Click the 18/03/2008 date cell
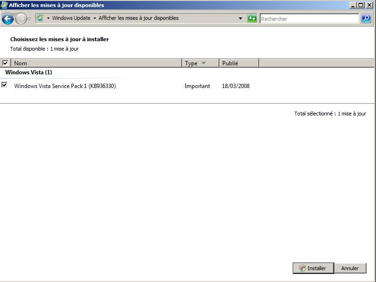The width and height of the screenshot is (376, 282). [236, 86]
